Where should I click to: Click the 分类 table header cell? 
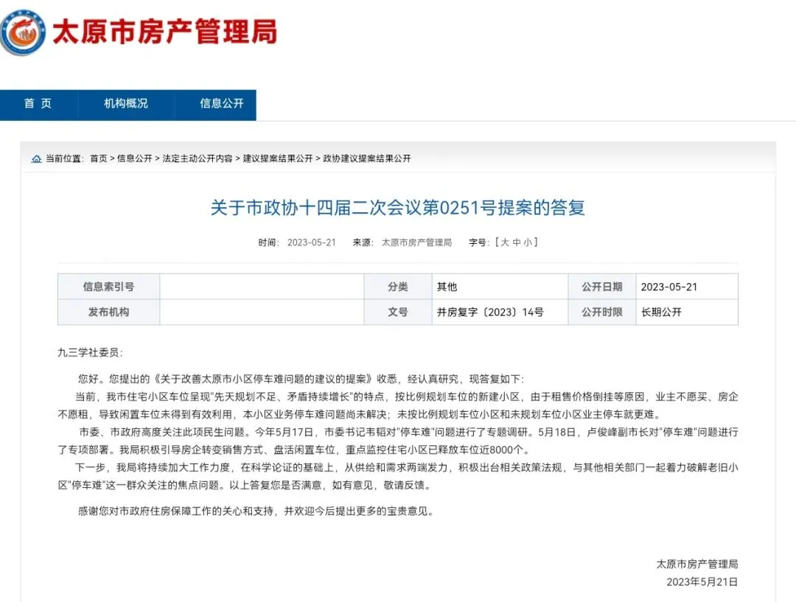tap(398, 287)
